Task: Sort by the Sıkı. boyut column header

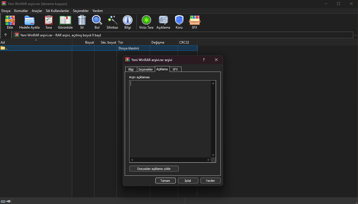Action: point(106,42)
